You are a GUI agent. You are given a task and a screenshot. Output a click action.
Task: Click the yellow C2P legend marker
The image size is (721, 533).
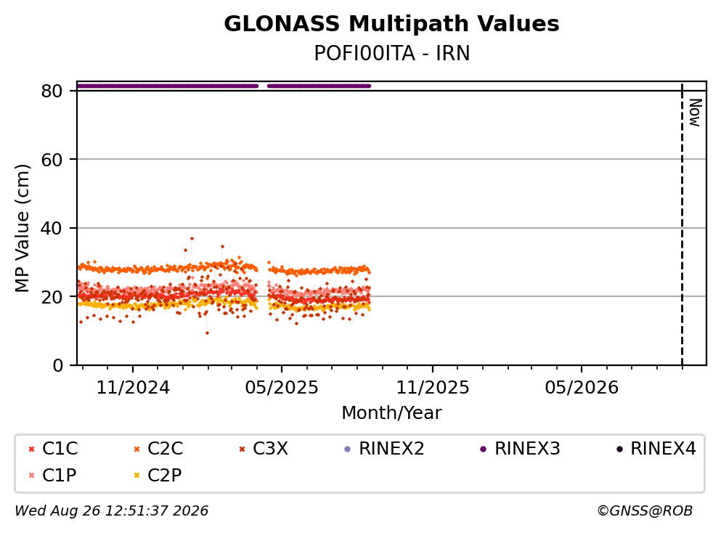coord(137,476)
